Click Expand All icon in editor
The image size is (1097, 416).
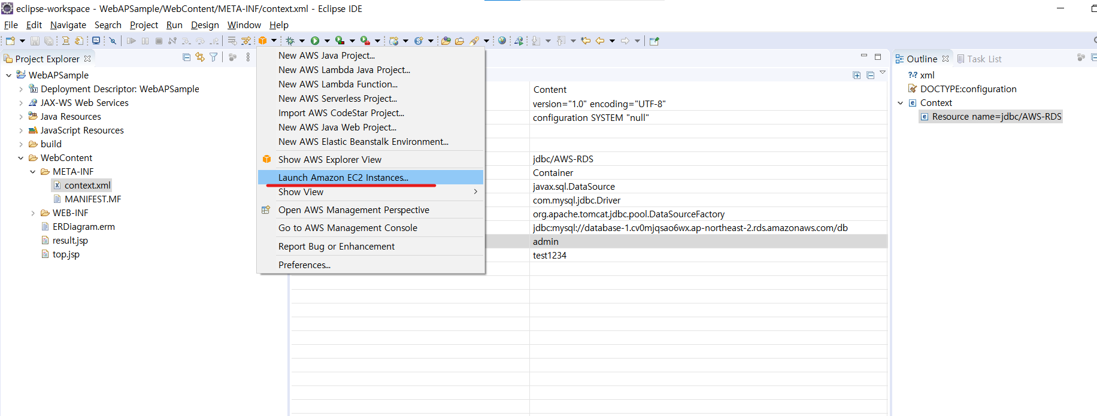[857, 75]
